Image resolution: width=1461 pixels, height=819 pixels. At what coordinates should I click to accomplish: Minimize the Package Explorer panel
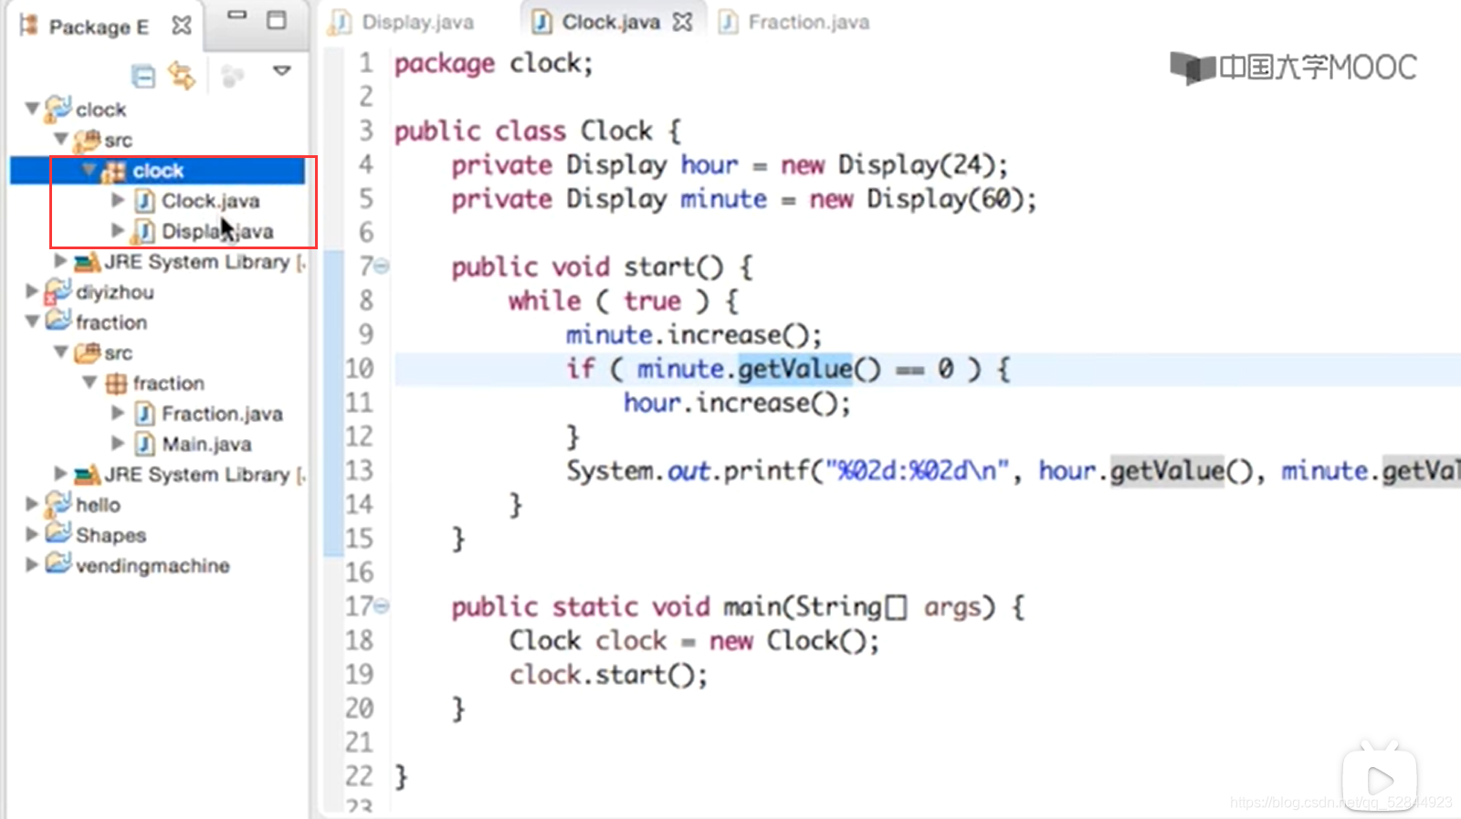[237, 16]
